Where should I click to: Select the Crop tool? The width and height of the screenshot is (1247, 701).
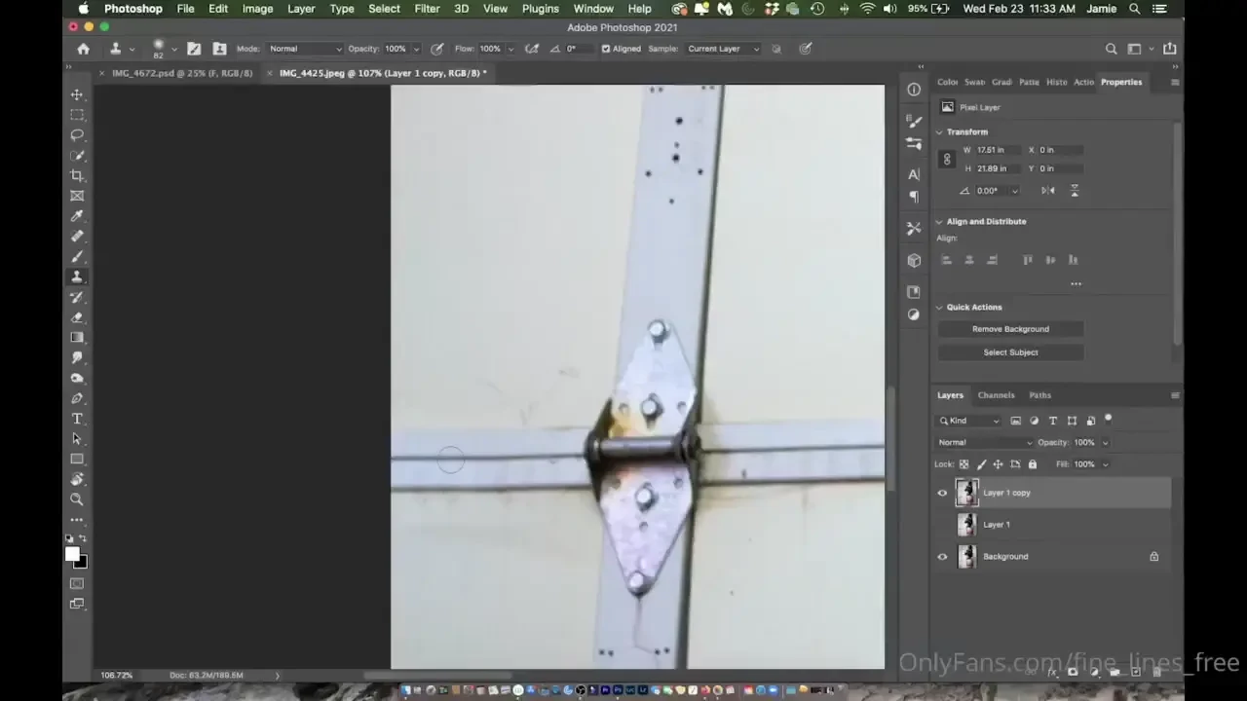[x=77, y=175]
